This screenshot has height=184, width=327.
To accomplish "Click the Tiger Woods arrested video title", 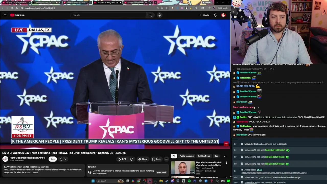I will point(209,164).
